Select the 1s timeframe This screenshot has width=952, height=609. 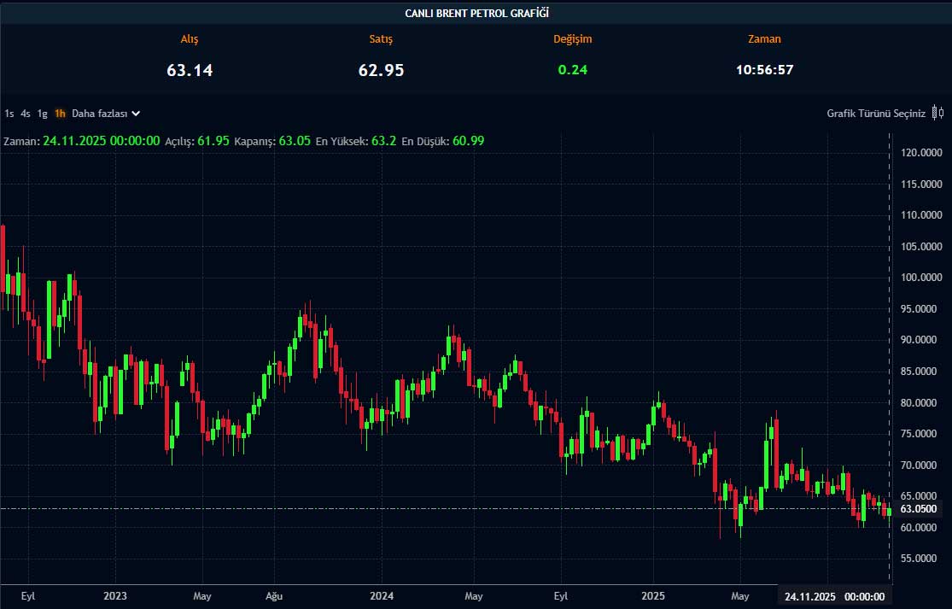9,113
